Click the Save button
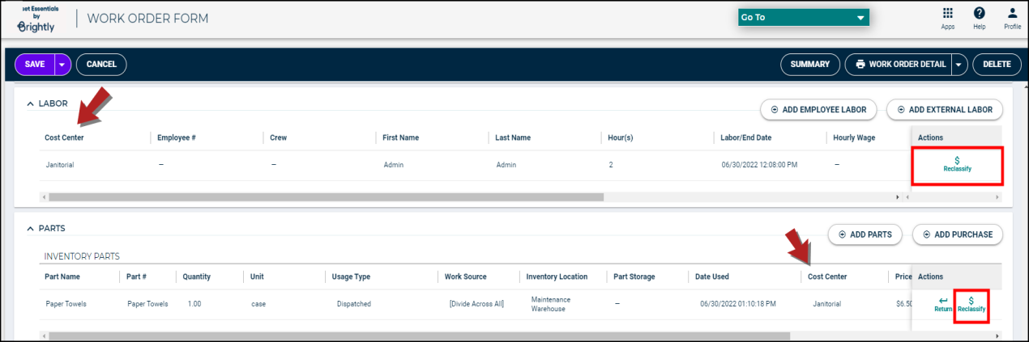 35,65
